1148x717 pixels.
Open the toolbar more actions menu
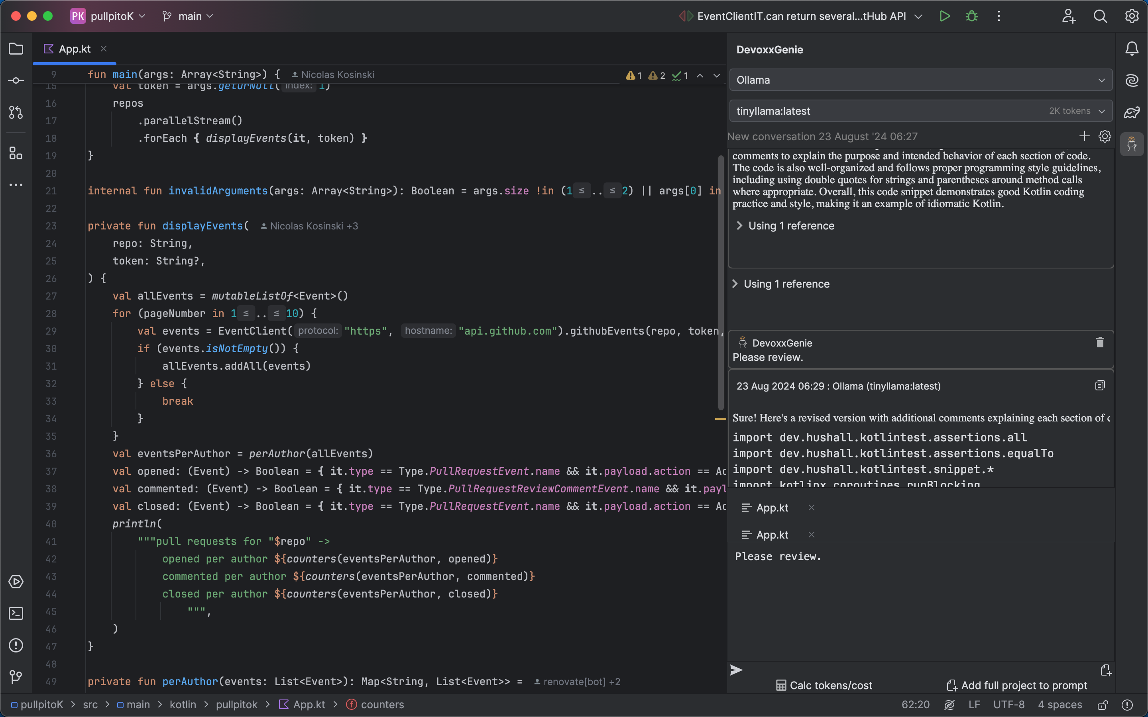tap(999, 16)
